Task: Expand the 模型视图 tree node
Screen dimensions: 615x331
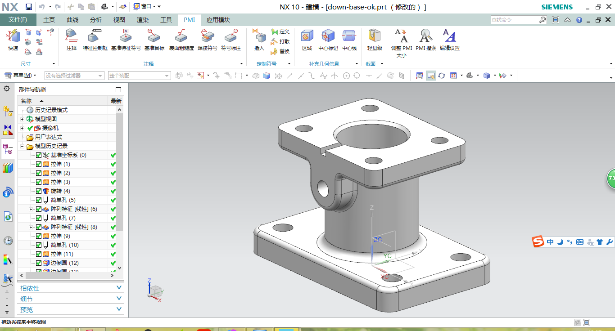Action: pos(23,119)
